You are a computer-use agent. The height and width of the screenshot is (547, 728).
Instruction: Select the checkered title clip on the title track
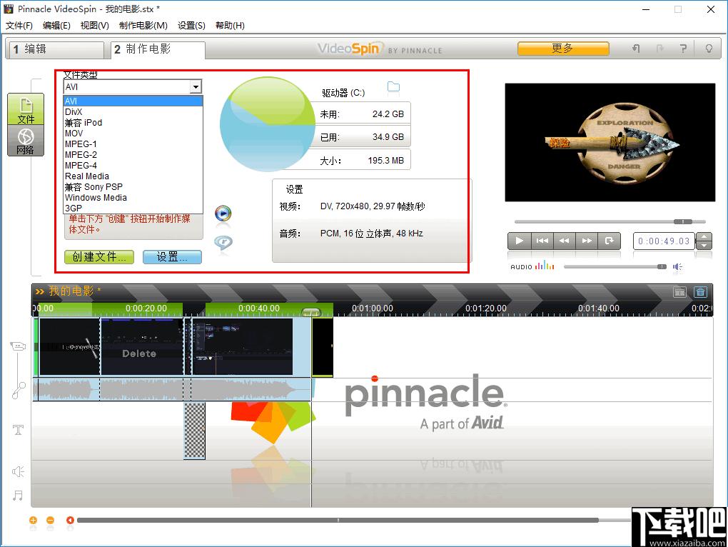[195, 431]
